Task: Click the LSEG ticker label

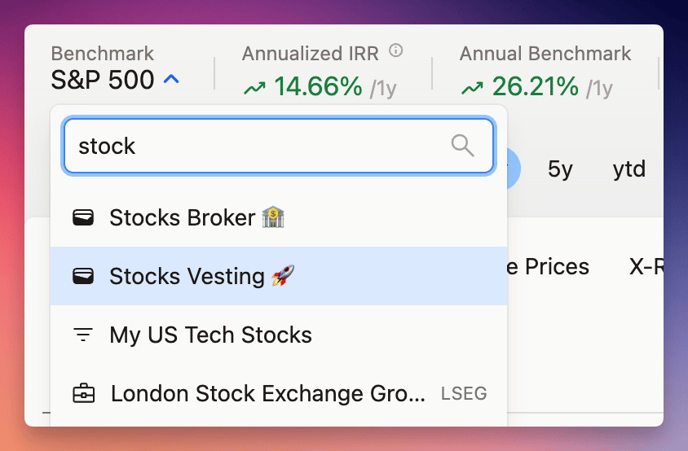Action: coord(464,393)
